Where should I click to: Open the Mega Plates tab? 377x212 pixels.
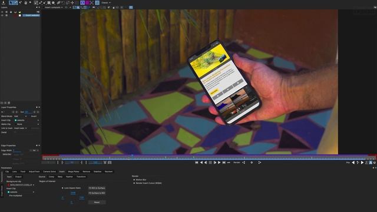pyautogui.click(x=74, y=171)
